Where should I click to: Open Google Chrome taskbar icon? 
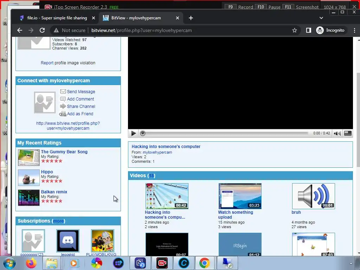(x=204, y=263)
